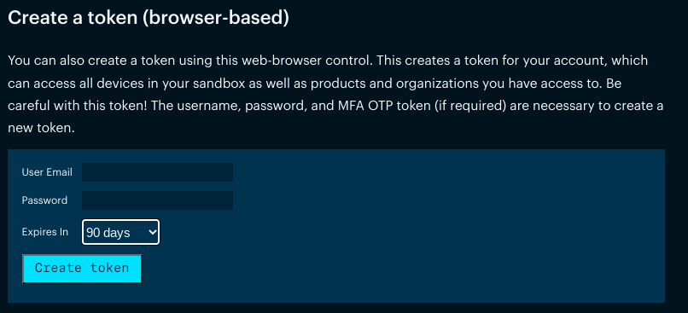Click the phrase "products and organizations"
This screenshot has width=688, height=313.
388,84
